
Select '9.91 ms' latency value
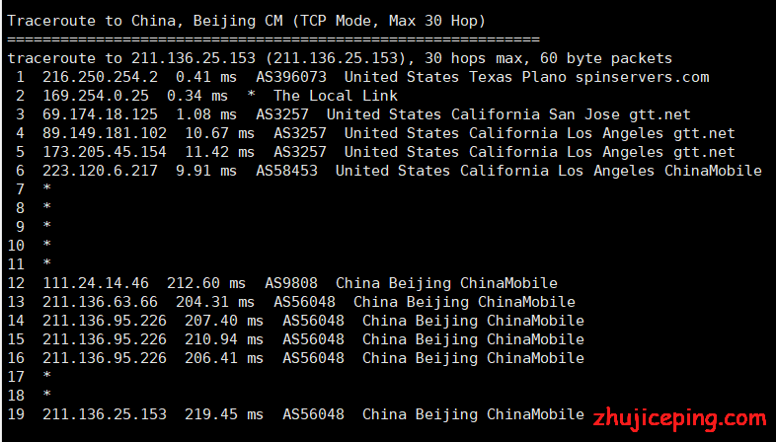(206, 171)
